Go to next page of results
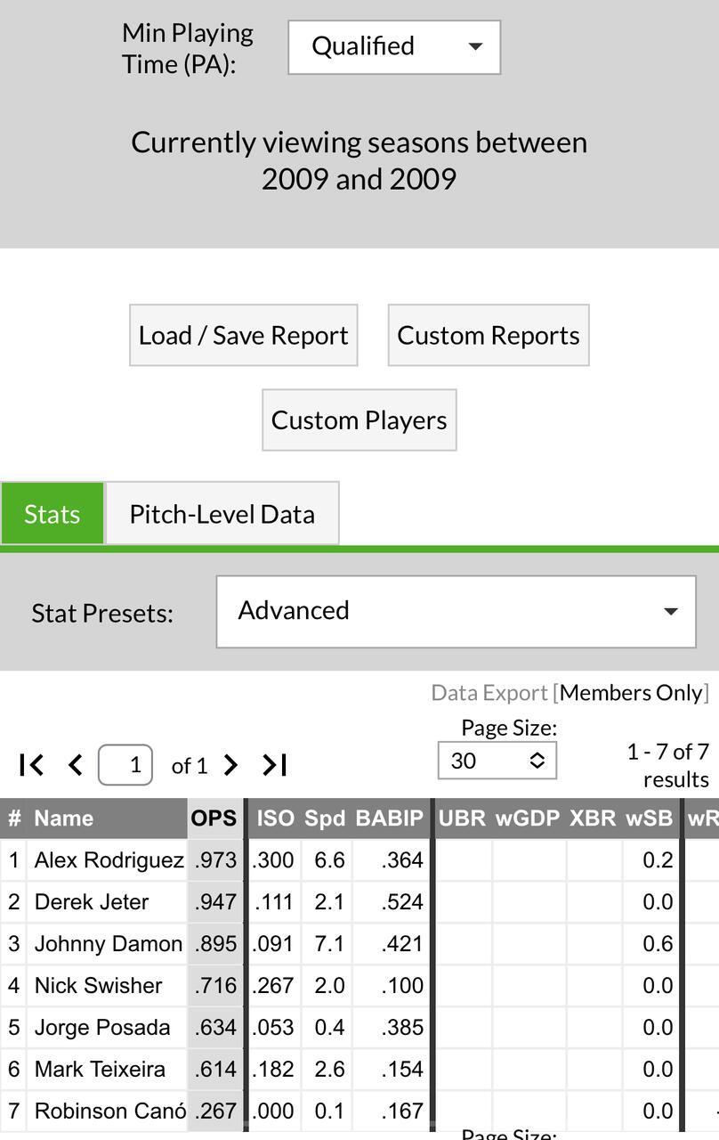Viewport: 719px width, 1140px height. [230, 765]
